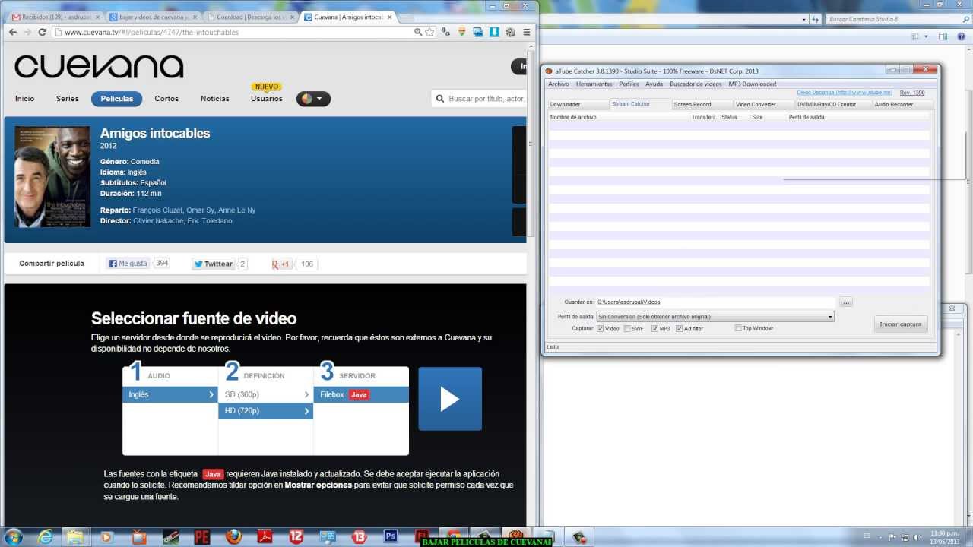Switch to the Recibidos Gmail tab
The width and height of the screenshot is (973, 547).
pyautogui.click(x=55, y=16)
